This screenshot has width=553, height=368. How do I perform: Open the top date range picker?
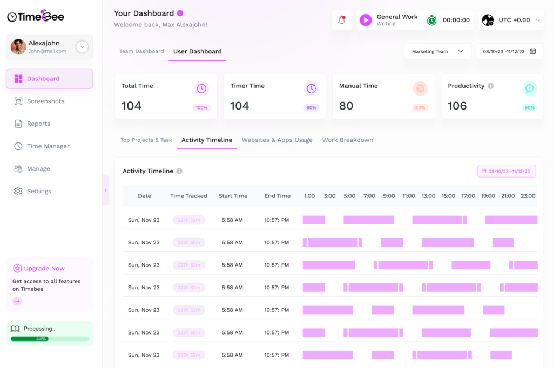pos(509,51)
